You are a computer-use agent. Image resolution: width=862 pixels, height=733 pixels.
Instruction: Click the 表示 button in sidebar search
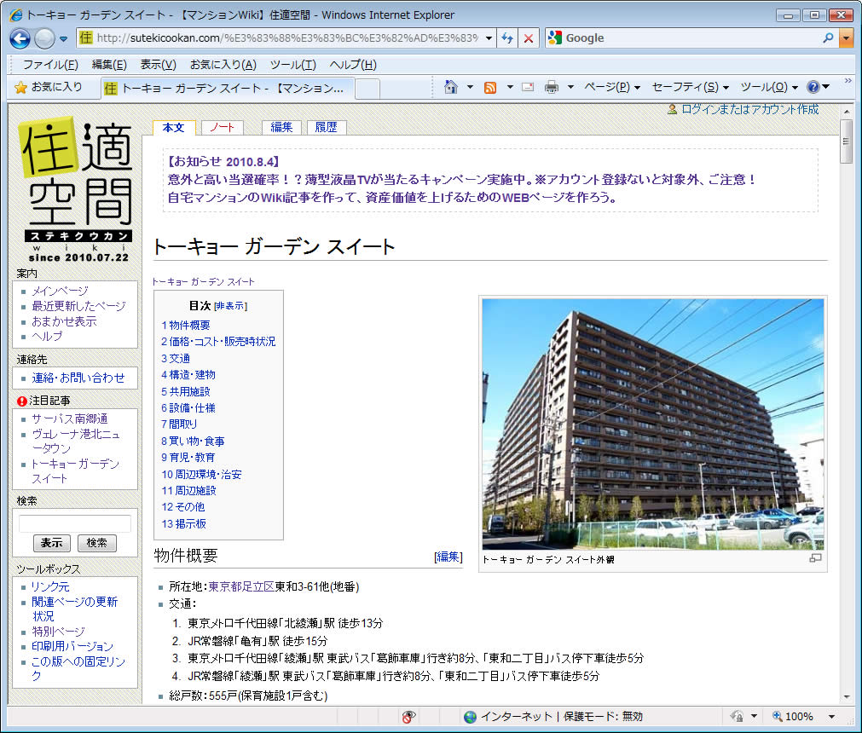coord(51,543)
